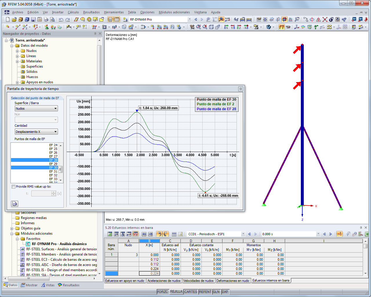Open the Esfuerzos en apoyo en nudo tab

pyautogui.click(x=125, y=281)
